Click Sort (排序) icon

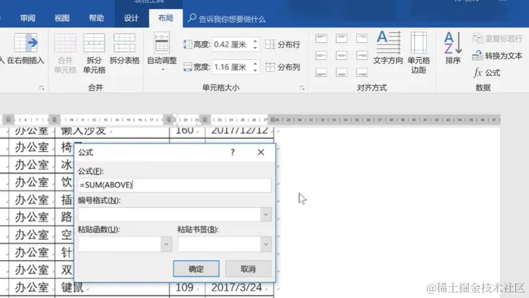(x=453, y=43)
